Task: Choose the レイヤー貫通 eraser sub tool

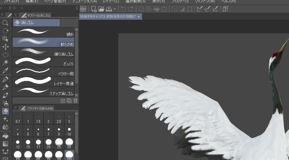Action: click(44, 82)
